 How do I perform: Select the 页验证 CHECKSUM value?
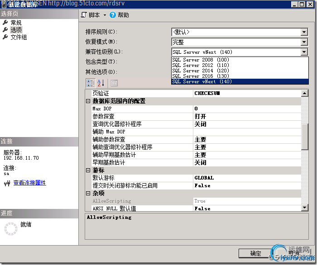click(x=247, y=93)
